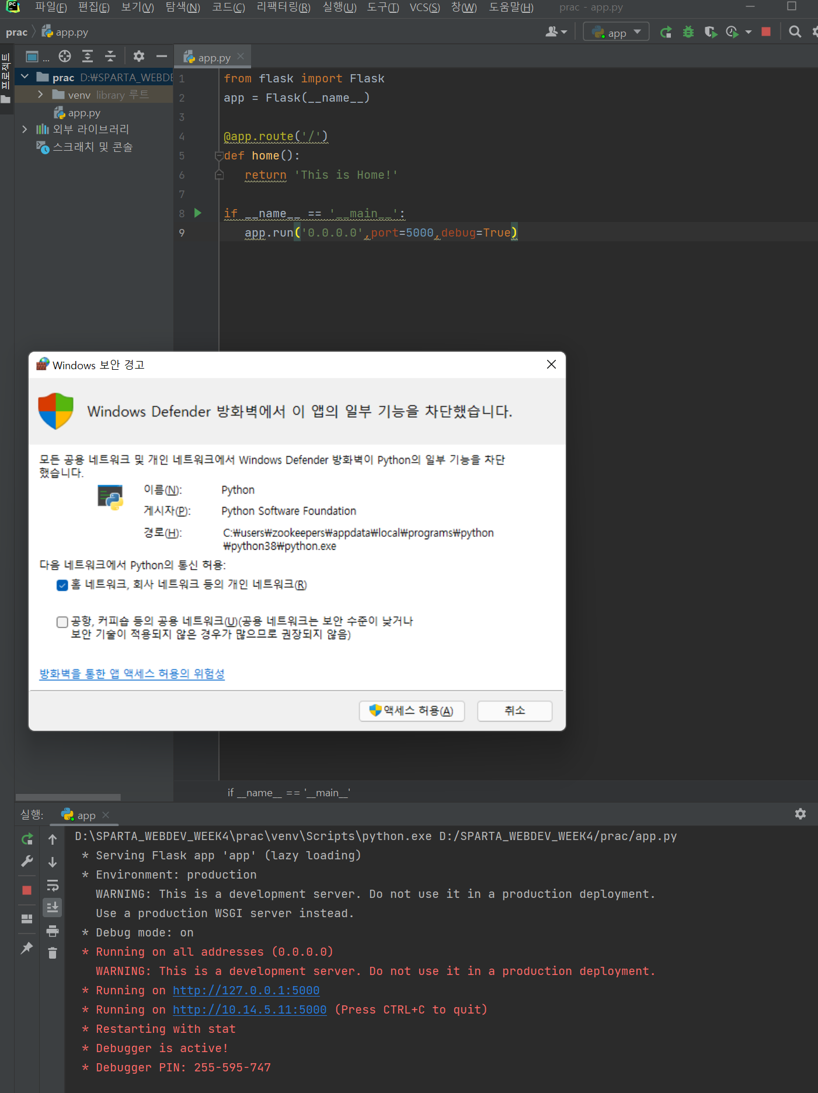Rerun app from Run panel green arrow
Image resolution: width=818 pixels, height=1093 pixels.
pos(27,839)
